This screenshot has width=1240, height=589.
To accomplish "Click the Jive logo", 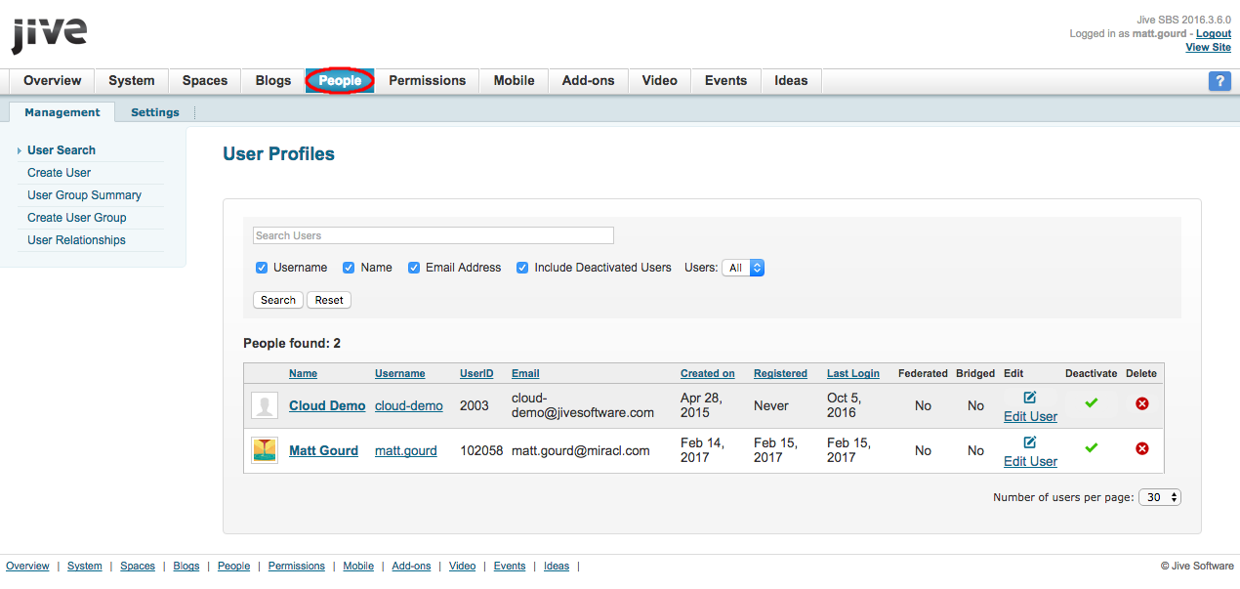I will (x=49, y=35).
